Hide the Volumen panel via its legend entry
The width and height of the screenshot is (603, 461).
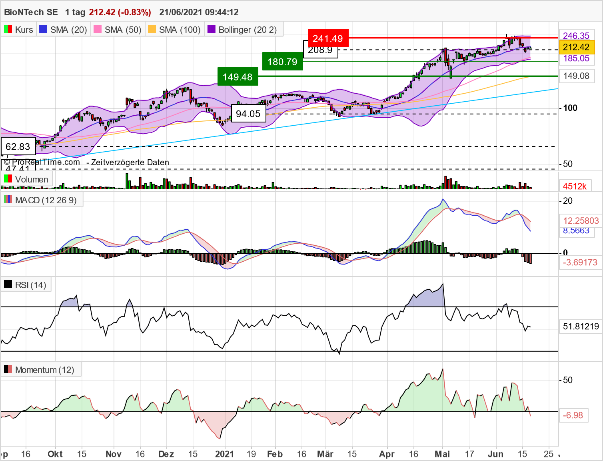pyautogui.click(x=31, y=179)
